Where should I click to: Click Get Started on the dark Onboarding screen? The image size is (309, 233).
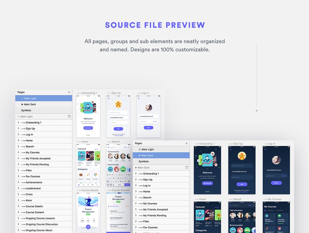(x=207, y=183)
